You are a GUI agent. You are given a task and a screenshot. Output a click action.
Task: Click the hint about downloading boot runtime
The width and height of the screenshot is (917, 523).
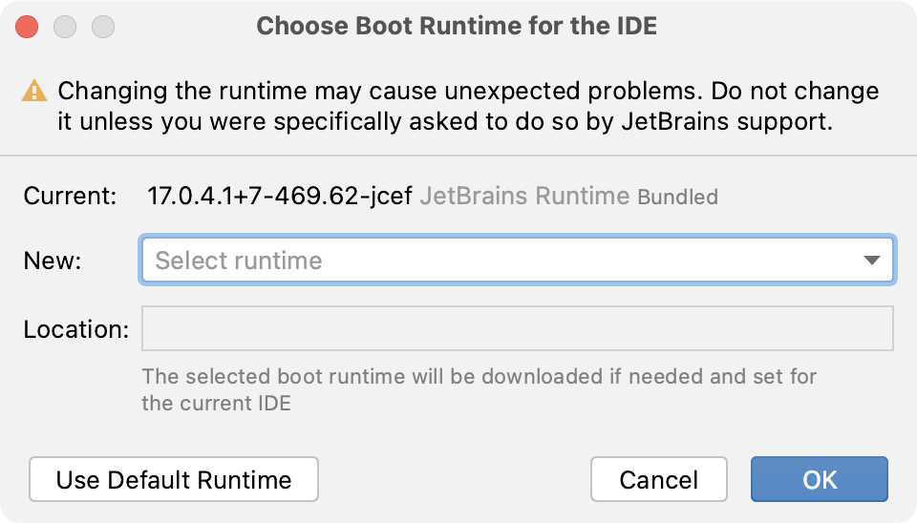click(x=479, y=389)
